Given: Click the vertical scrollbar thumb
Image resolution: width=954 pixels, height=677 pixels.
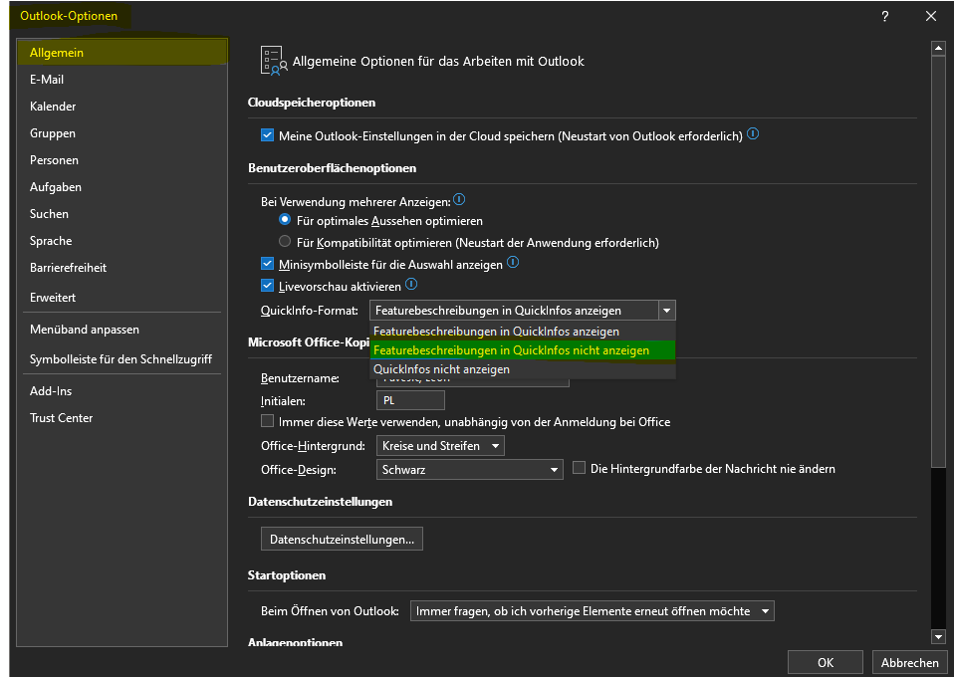Looking at the screenshot, I should pyautogui.click(x=938, y=262).
